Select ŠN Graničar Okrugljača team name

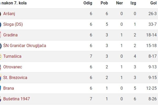(25, 46)
